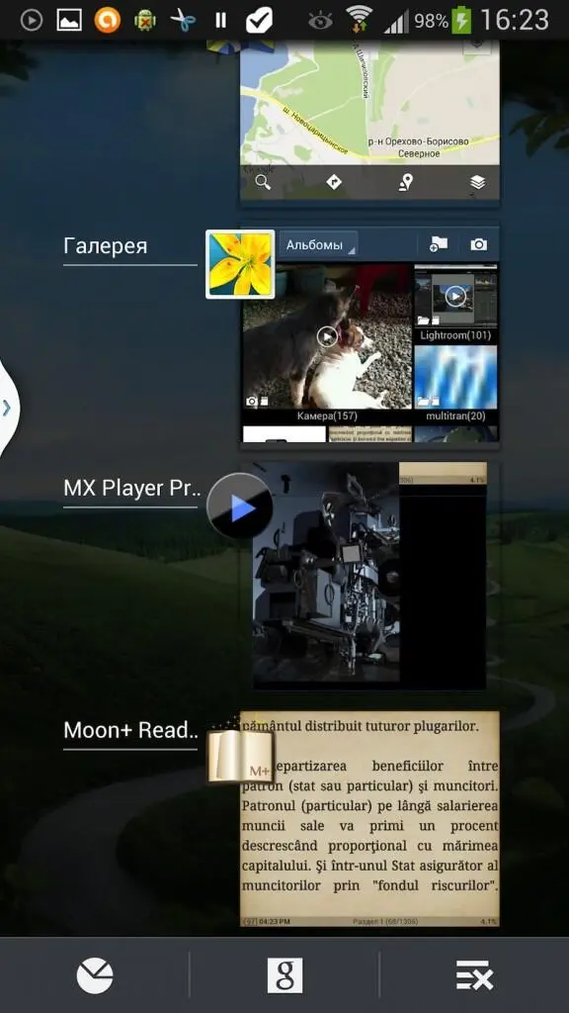This screenshot has height=1013, width=569.
Task: Tap the picture notification icon in status bar
Action: click(69, 21)
